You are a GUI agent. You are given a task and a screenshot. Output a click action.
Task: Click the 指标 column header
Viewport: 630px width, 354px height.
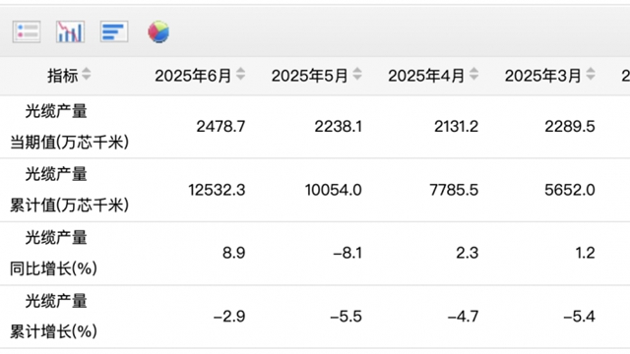click(63, 76)
